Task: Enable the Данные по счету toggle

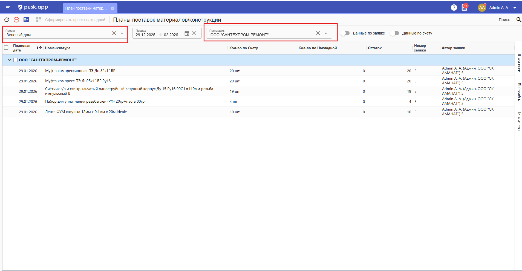Action: tap(394, 33)
